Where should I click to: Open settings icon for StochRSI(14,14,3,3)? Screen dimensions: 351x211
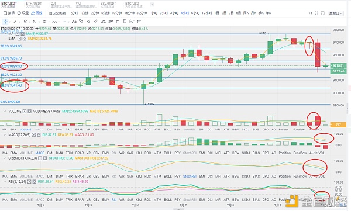tap(40, 158)
